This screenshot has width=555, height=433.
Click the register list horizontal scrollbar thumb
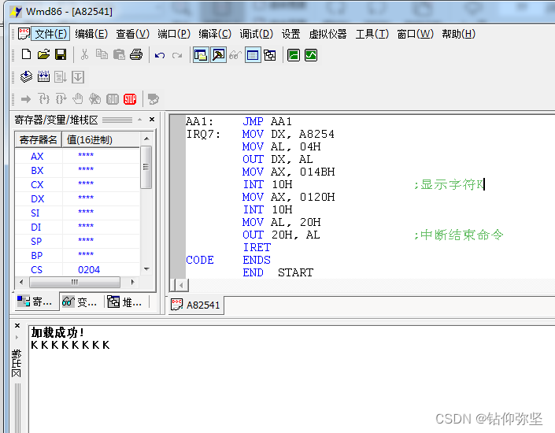pos(75,282)
